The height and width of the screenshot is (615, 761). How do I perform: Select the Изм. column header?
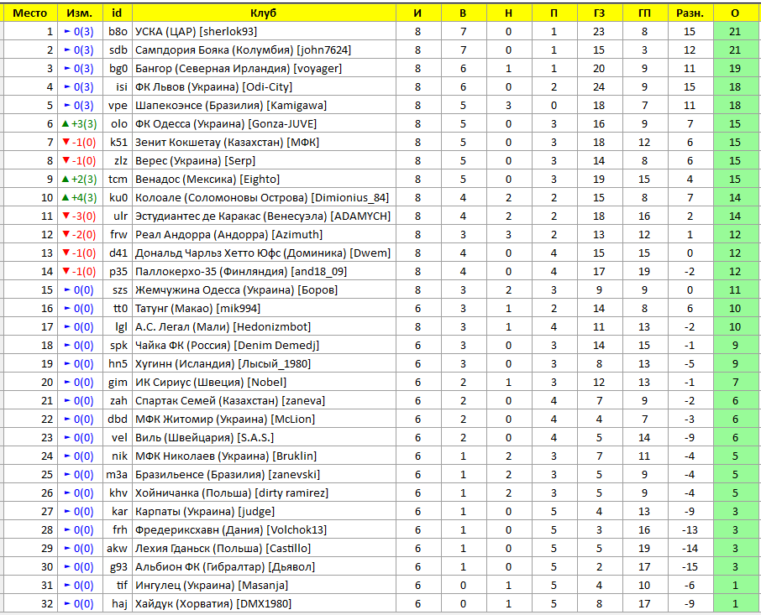[80, 13]
